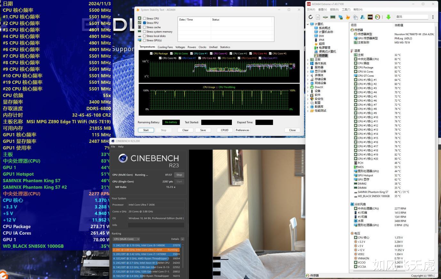Click the green download update arrow icon
The width and height of the screenshot is (441, 279).
click(x=388, y=17)
